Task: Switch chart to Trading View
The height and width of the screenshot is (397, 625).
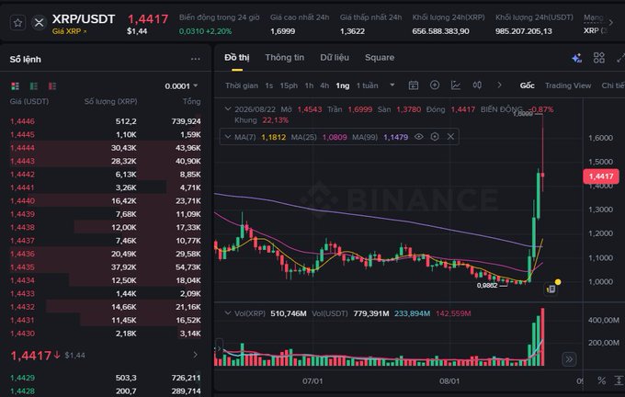Action: [x=568, y=85]
